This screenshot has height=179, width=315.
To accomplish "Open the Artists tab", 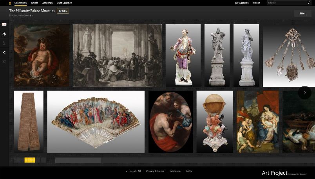I will pos(34,3).
